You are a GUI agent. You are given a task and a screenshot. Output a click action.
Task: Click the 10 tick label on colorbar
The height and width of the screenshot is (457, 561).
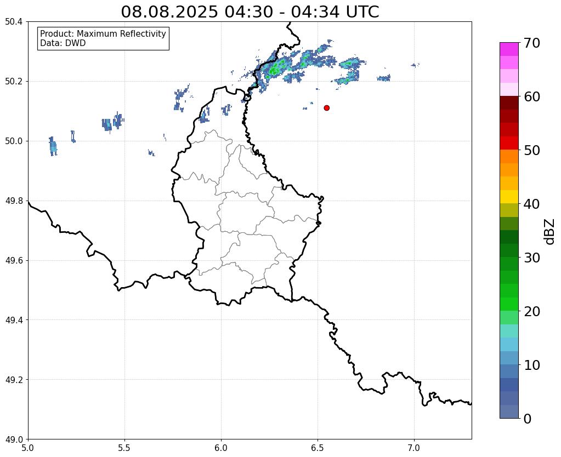(x=531, y=365)
